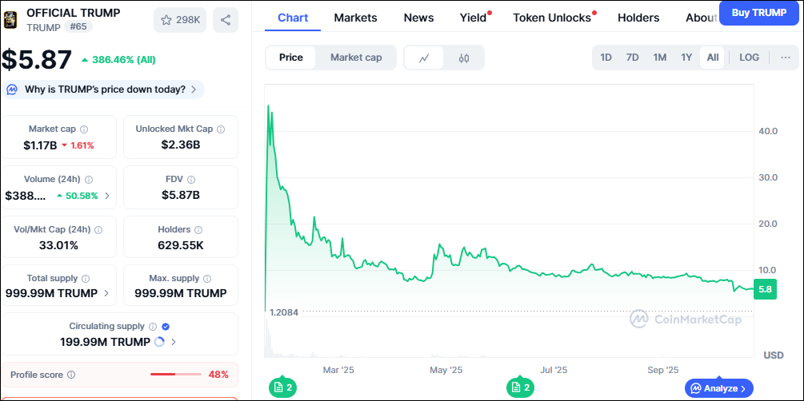
Task: Click the 629.55K holders value
Action: coord(181,245)
